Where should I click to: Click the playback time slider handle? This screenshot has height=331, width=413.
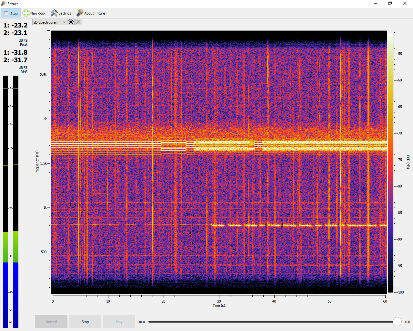coord(397,322)
